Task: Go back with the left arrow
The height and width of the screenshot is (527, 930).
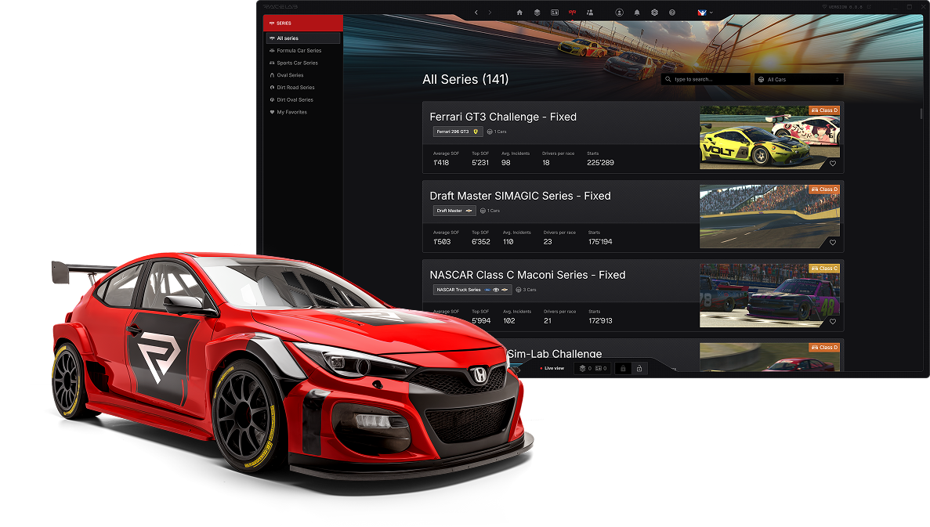Action: 476,13
